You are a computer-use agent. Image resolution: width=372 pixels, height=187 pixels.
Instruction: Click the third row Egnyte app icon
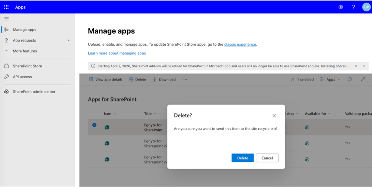click(x=107, y=159)
